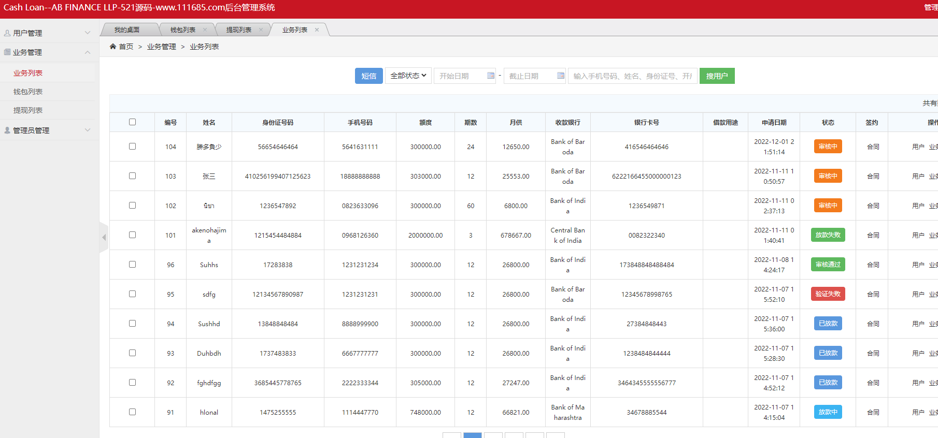
Task: Click 业务管理 in the breadcrumb
Action: [x=162, y=47]
